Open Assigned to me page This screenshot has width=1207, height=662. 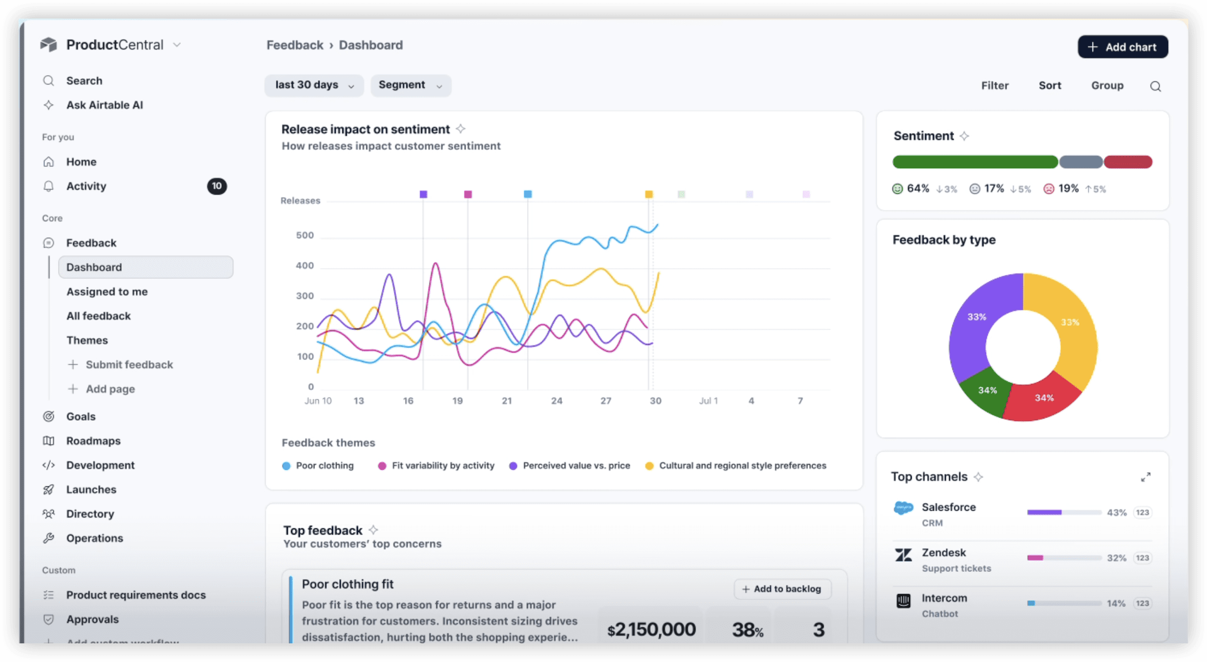tap(107, 292)
